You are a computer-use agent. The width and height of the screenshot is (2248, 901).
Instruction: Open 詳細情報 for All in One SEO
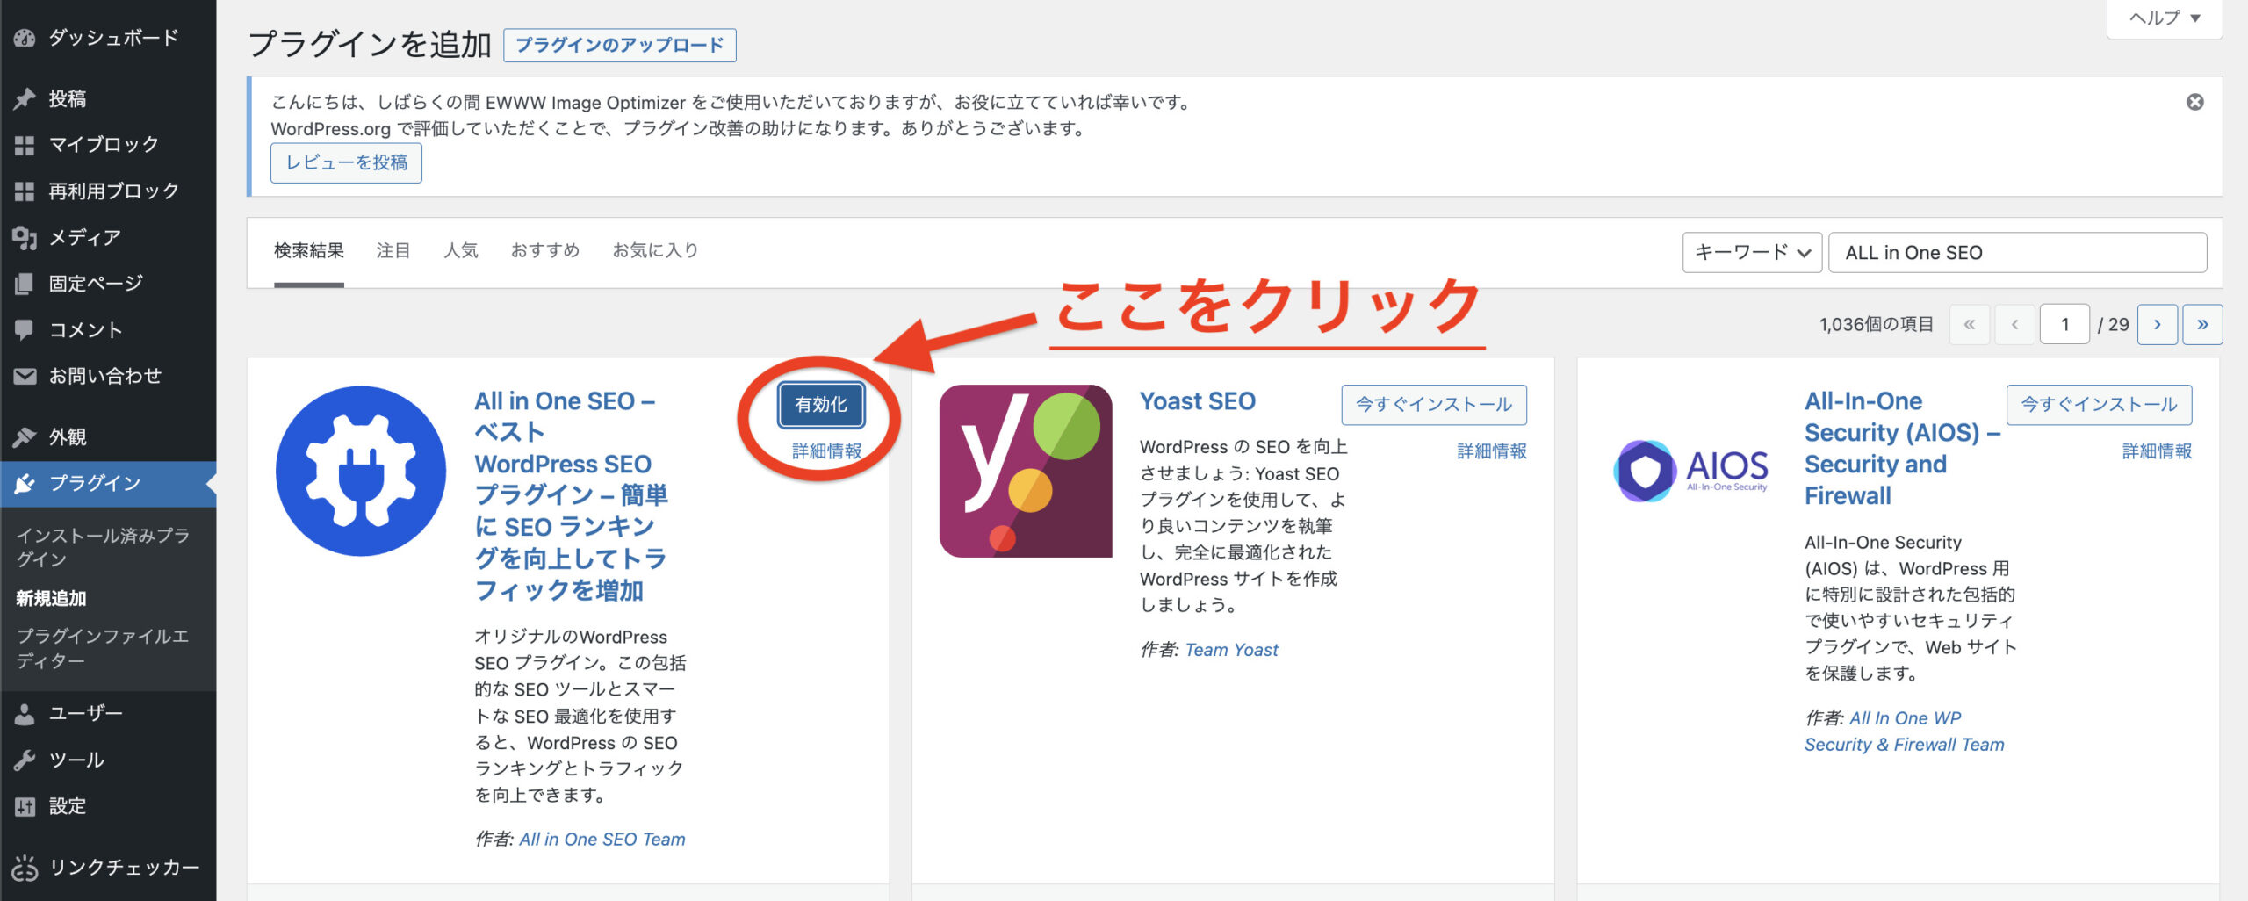pyautogui.click(x=826, y=451)
